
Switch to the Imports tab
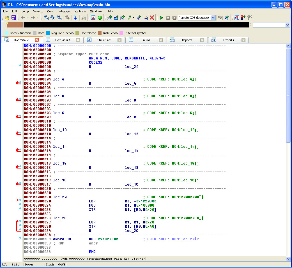(187, 40)
